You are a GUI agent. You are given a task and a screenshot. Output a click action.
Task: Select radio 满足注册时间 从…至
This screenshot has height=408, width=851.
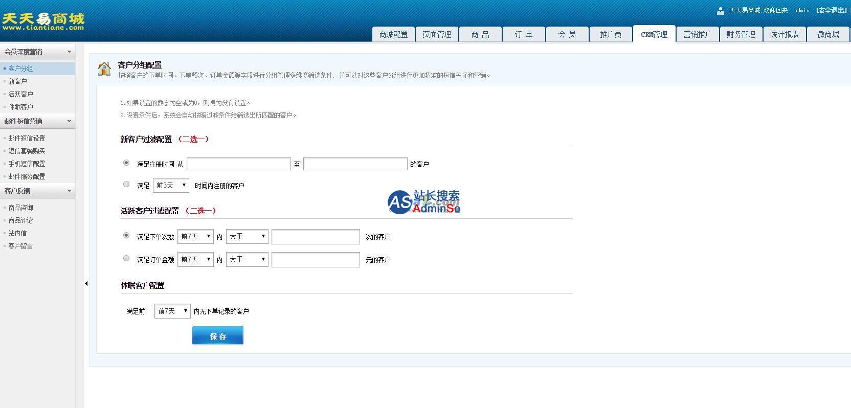(126, 163)
